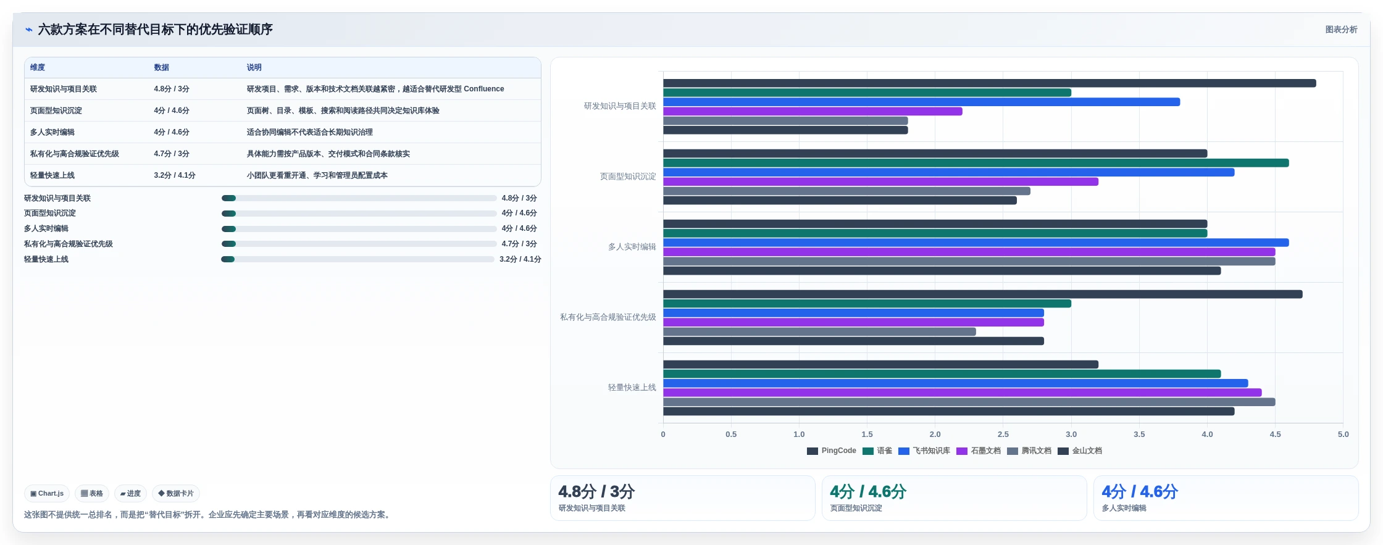
Task: Click the 页面型知识沉淀 progress bar
Action: 359,214
